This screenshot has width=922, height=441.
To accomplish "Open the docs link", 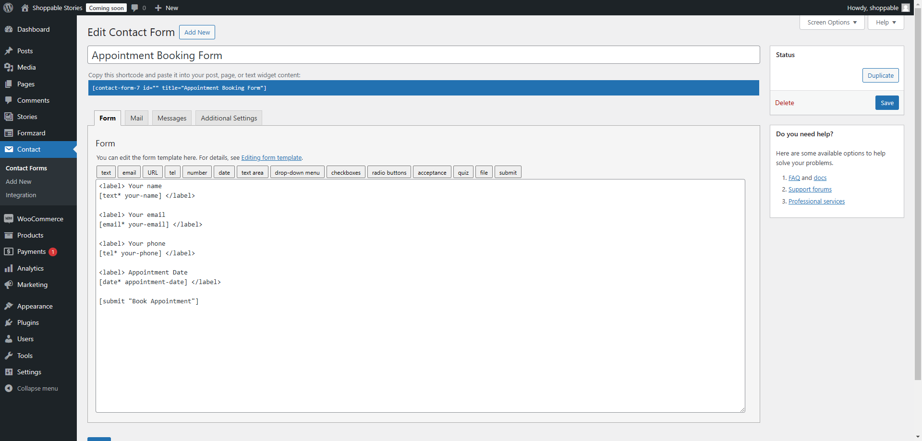I will tap(820, 178).
